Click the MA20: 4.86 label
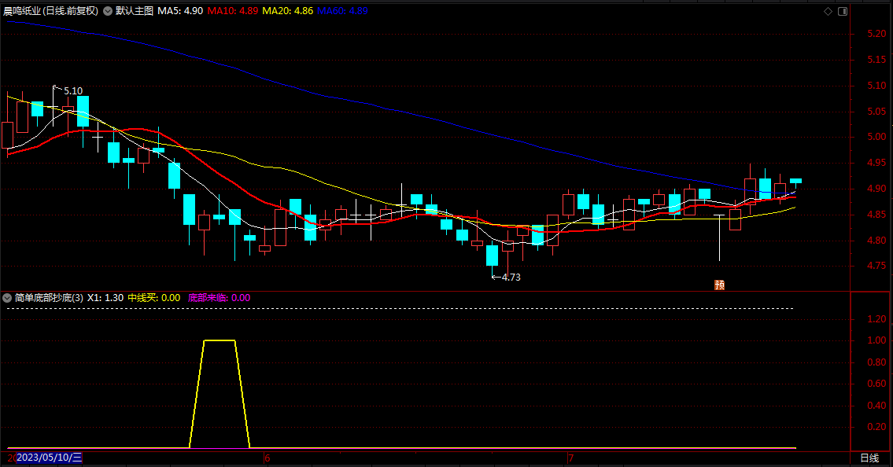 (x=288, y=11)
